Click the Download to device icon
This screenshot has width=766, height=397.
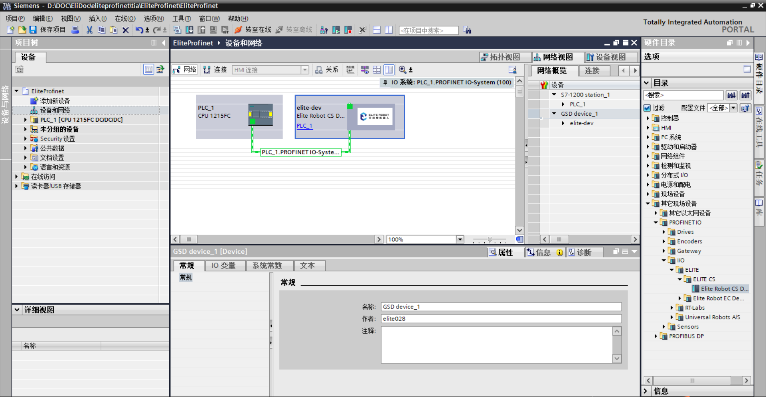[190, 30]
